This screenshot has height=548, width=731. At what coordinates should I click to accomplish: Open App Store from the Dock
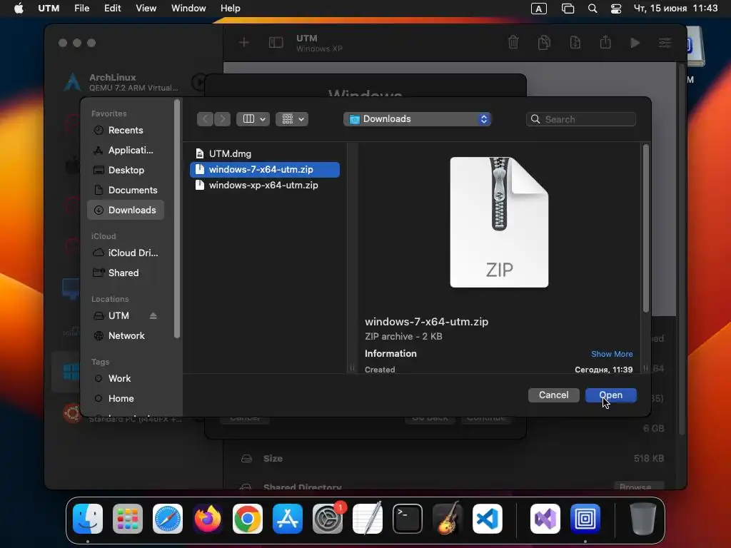click(x=288, y=519)
